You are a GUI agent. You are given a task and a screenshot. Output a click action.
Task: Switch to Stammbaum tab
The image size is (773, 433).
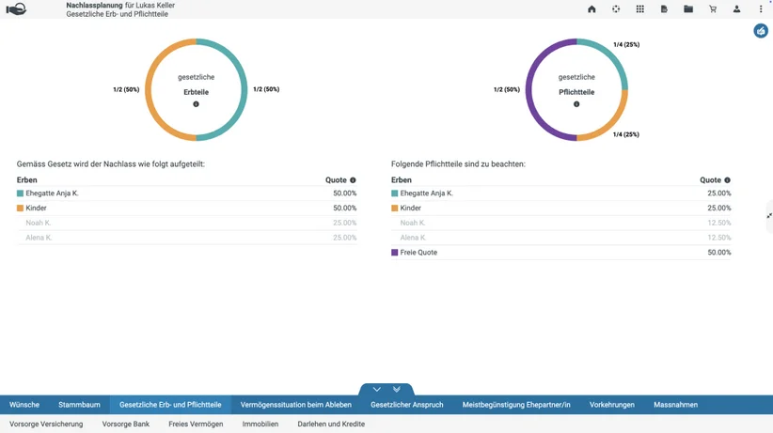79,405
